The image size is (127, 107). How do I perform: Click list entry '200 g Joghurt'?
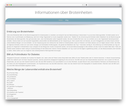pyautogui.click(x=11, y=81)
